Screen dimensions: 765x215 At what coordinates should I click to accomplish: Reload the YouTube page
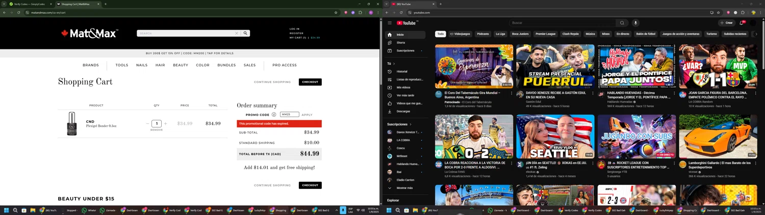click(x=401, y=12)
